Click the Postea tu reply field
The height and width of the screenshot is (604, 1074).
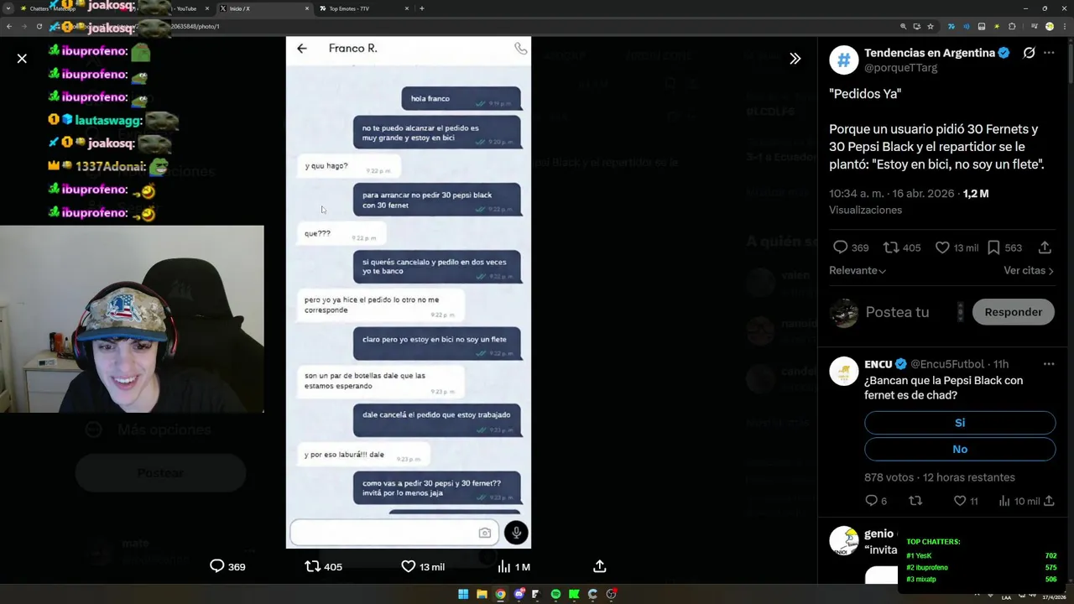(x=897, y=312)
